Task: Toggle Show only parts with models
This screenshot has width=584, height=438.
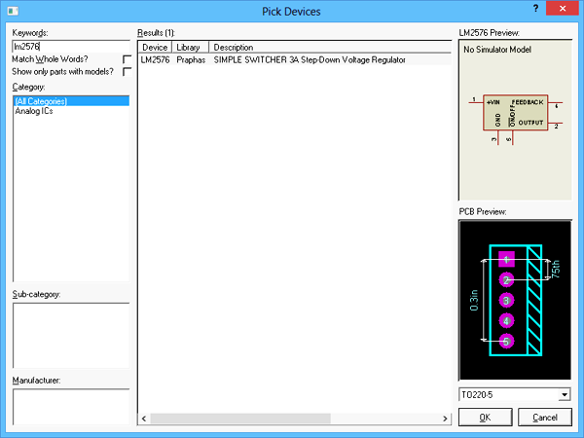Action: tap(127, 71)
